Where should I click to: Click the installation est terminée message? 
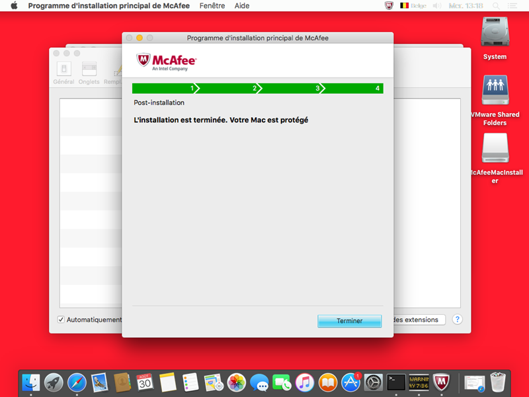[x=221, y=120]
